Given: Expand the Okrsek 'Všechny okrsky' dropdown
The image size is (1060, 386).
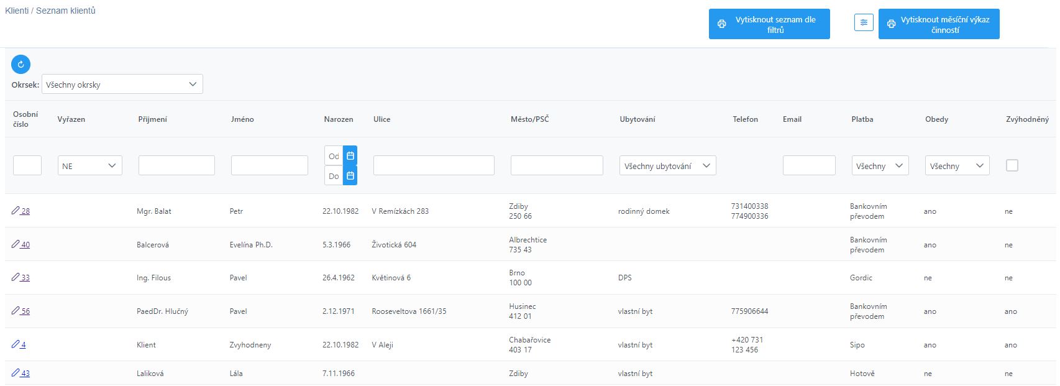Looking at the screenshot, I should 122,85.
